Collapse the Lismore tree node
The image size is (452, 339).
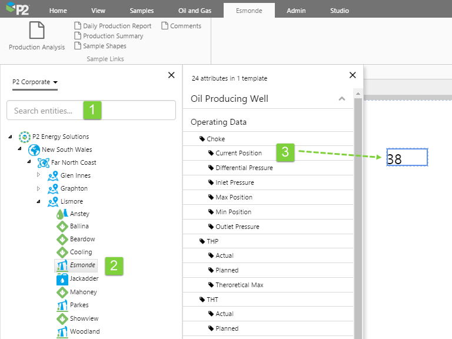(39, 201)
